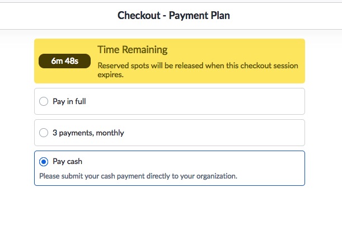Click the cash payment instruction text
Viewport: 342px width, 234px height.
click(138, 176)
